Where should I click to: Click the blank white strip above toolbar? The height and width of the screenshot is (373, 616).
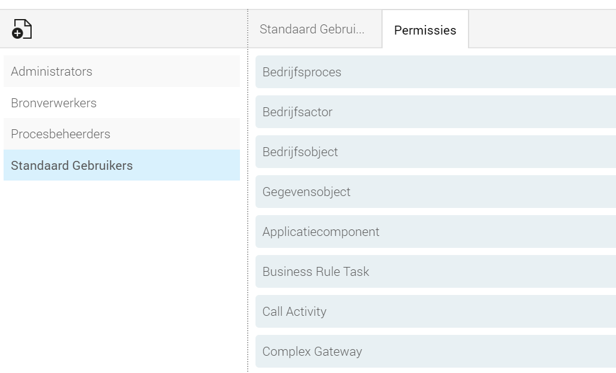[x=308, y=4]
